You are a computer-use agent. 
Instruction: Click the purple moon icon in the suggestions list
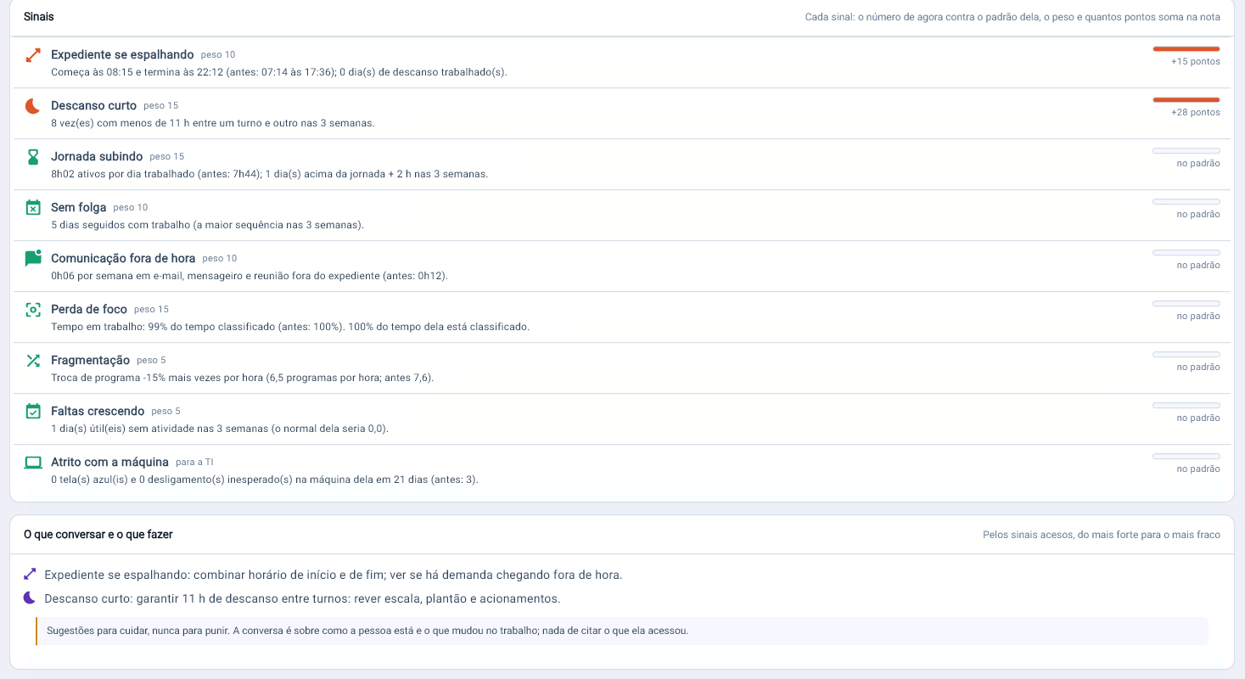point(30,598)
